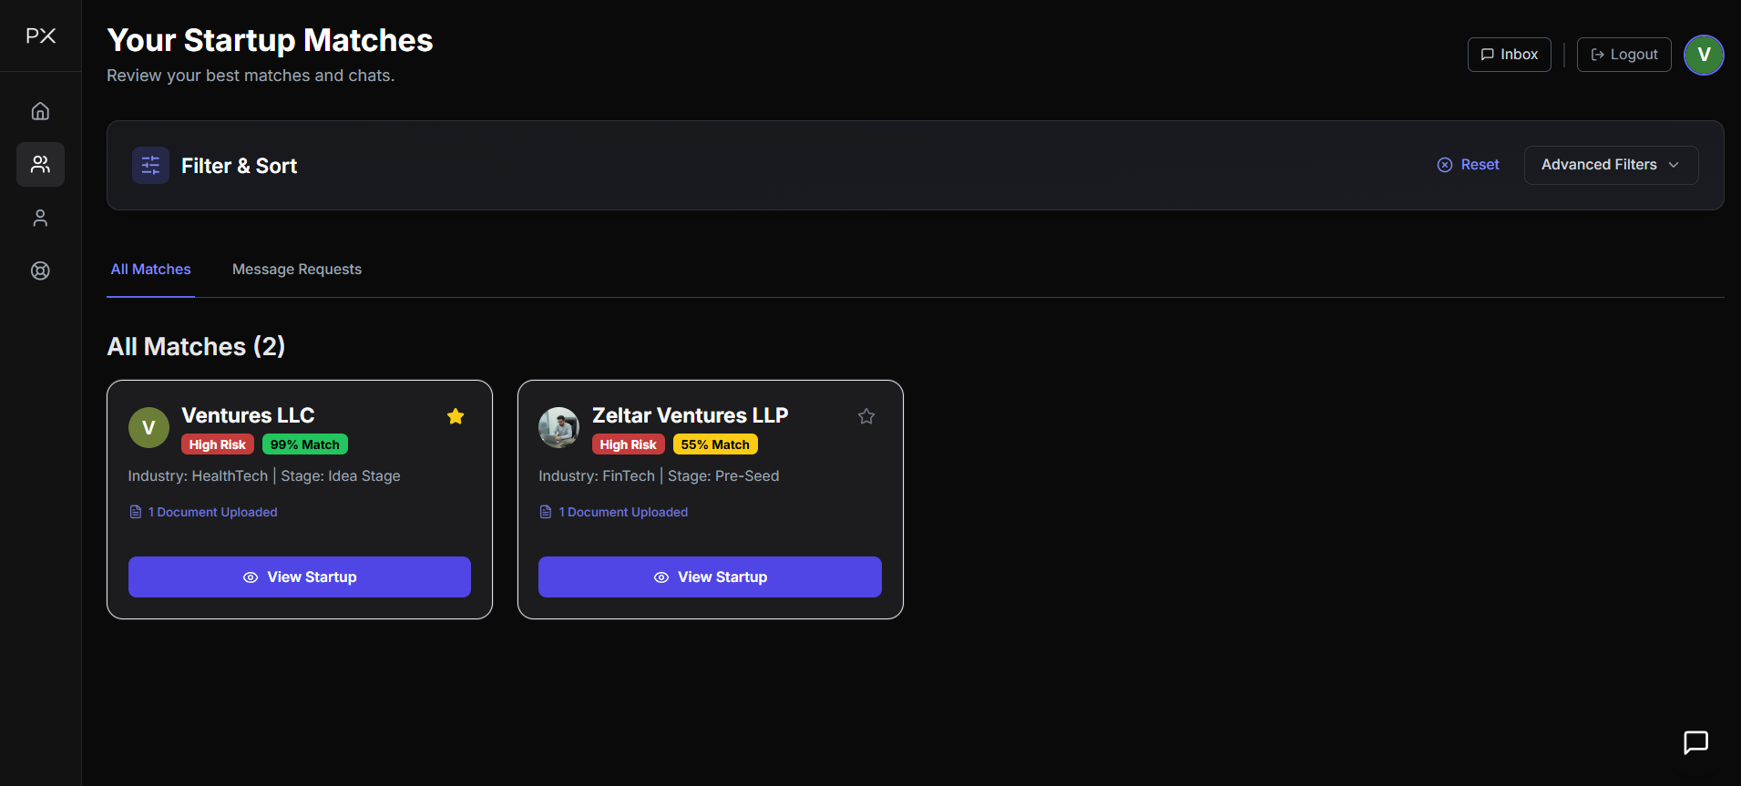Open the chat bubble at bottom right
Screen dimensions: 1741x786
click(1695, 743)
